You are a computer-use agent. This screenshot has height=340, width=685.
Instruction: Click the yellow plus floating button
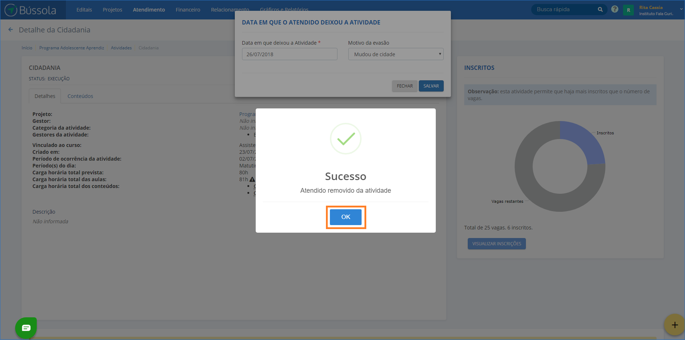(x=674, y=325)
